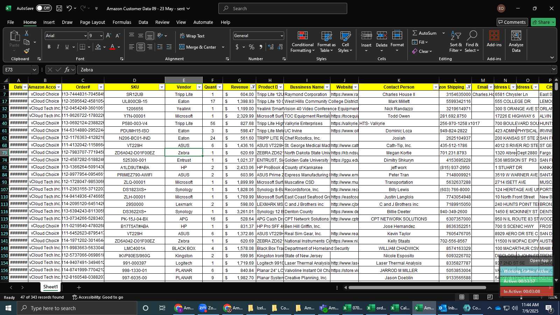
Task: Toggle Wrap Text
Action: tap(192, 36)
